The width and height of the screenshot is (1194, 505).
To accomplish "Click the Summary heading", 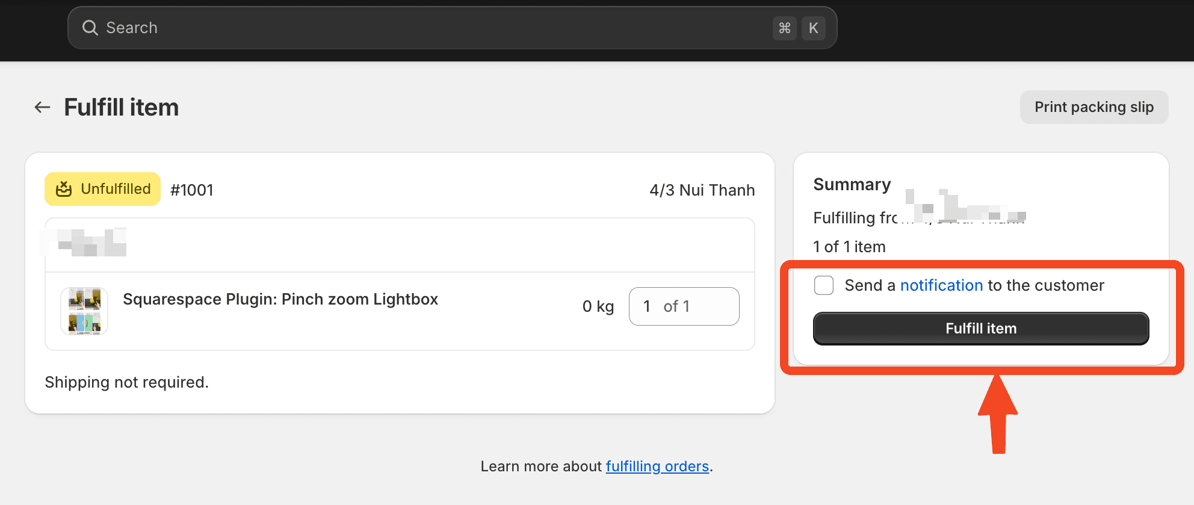I will click(852, 184).
